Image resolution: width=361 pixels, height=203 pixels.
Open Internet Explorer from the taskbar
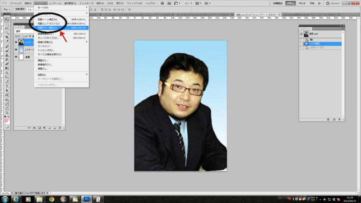[16, 199]
